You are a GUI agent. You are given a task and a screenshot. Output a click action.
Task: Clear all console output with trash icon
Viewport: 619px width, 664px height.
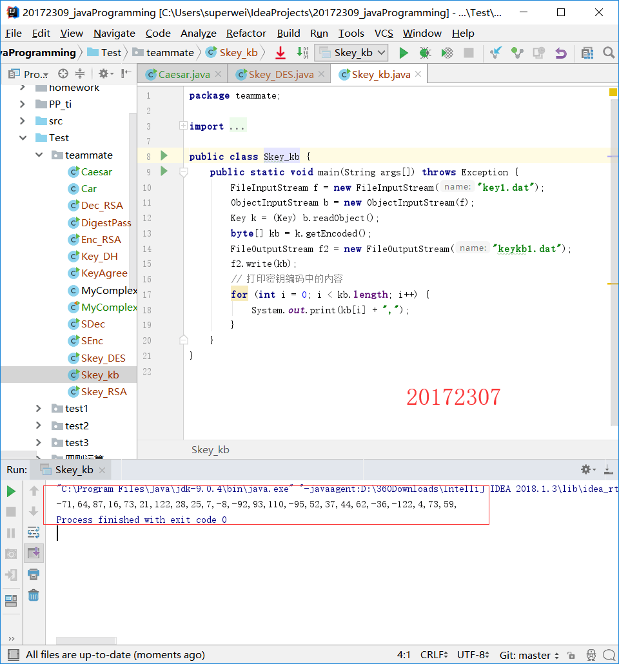[x=34, y=596]
